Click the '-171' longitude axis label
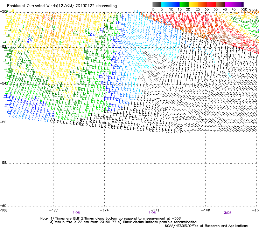This screenshot has width=259, height=228. [155, 210]
